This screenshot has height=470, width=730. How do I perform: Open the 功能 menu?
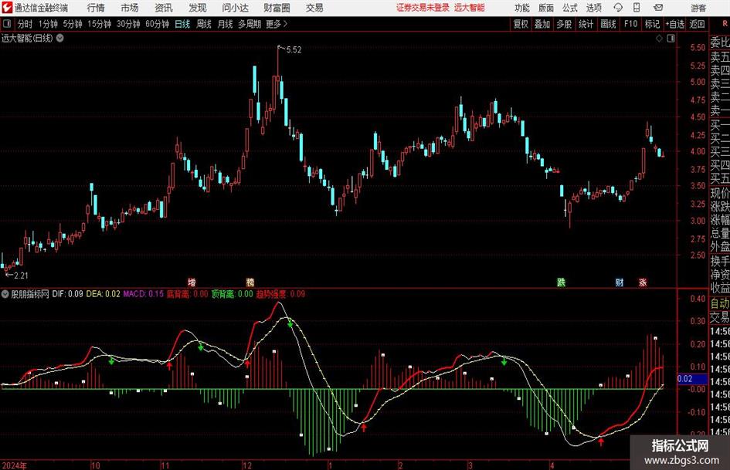522,8
